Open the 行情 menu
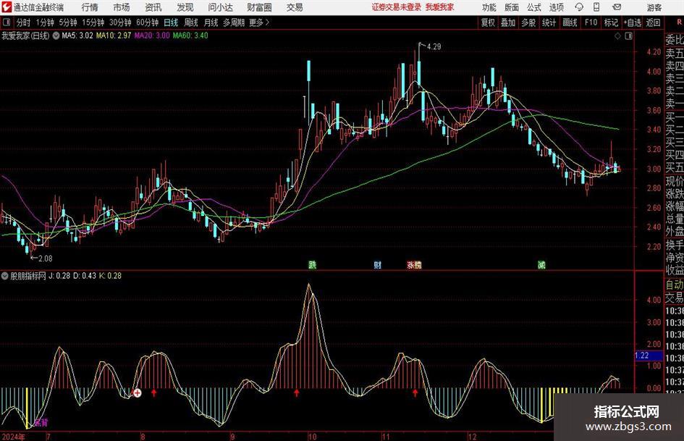Viewport: 684px width, 441px height. pyautogui.click(x=90, y=7)
